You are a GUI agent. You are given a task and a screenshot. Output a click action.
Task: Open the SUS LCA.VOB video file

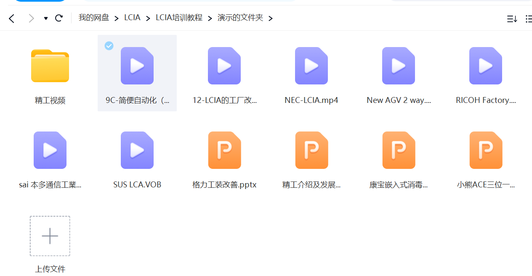tap(137, 150)
